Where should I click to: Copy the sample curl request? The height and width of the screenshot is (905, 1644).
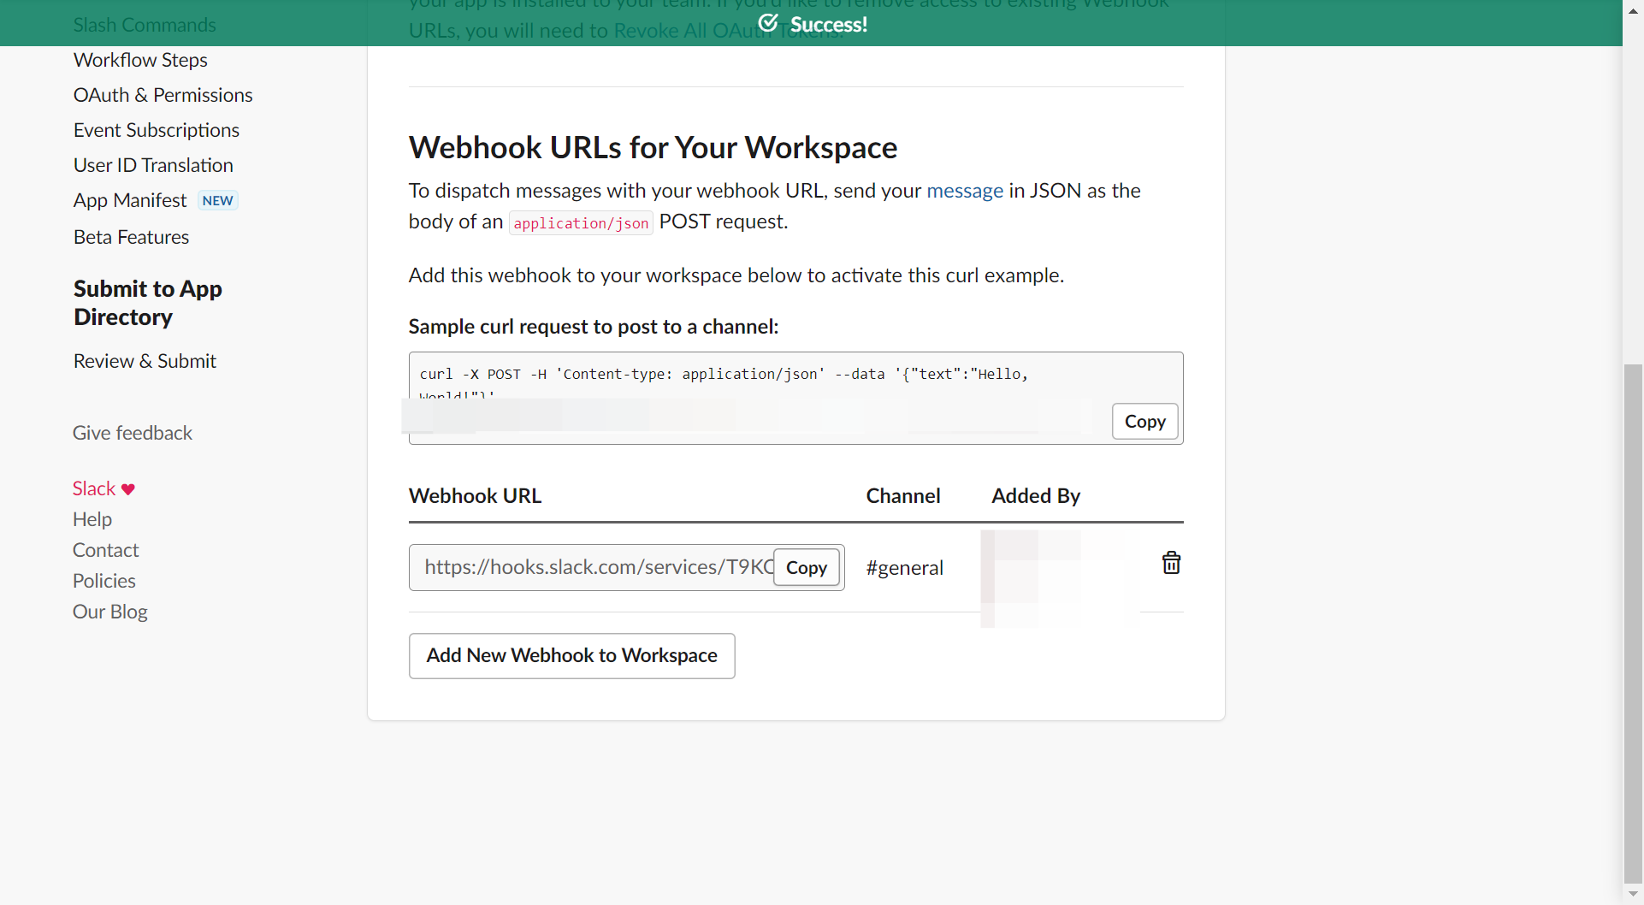tap(1144, 422)
